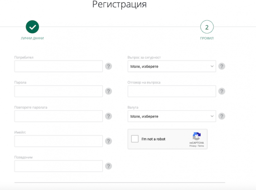This screenshot has width=256, height=190.
Task: Open reCAPTCHA Privacy link
Action: [193, 146]
